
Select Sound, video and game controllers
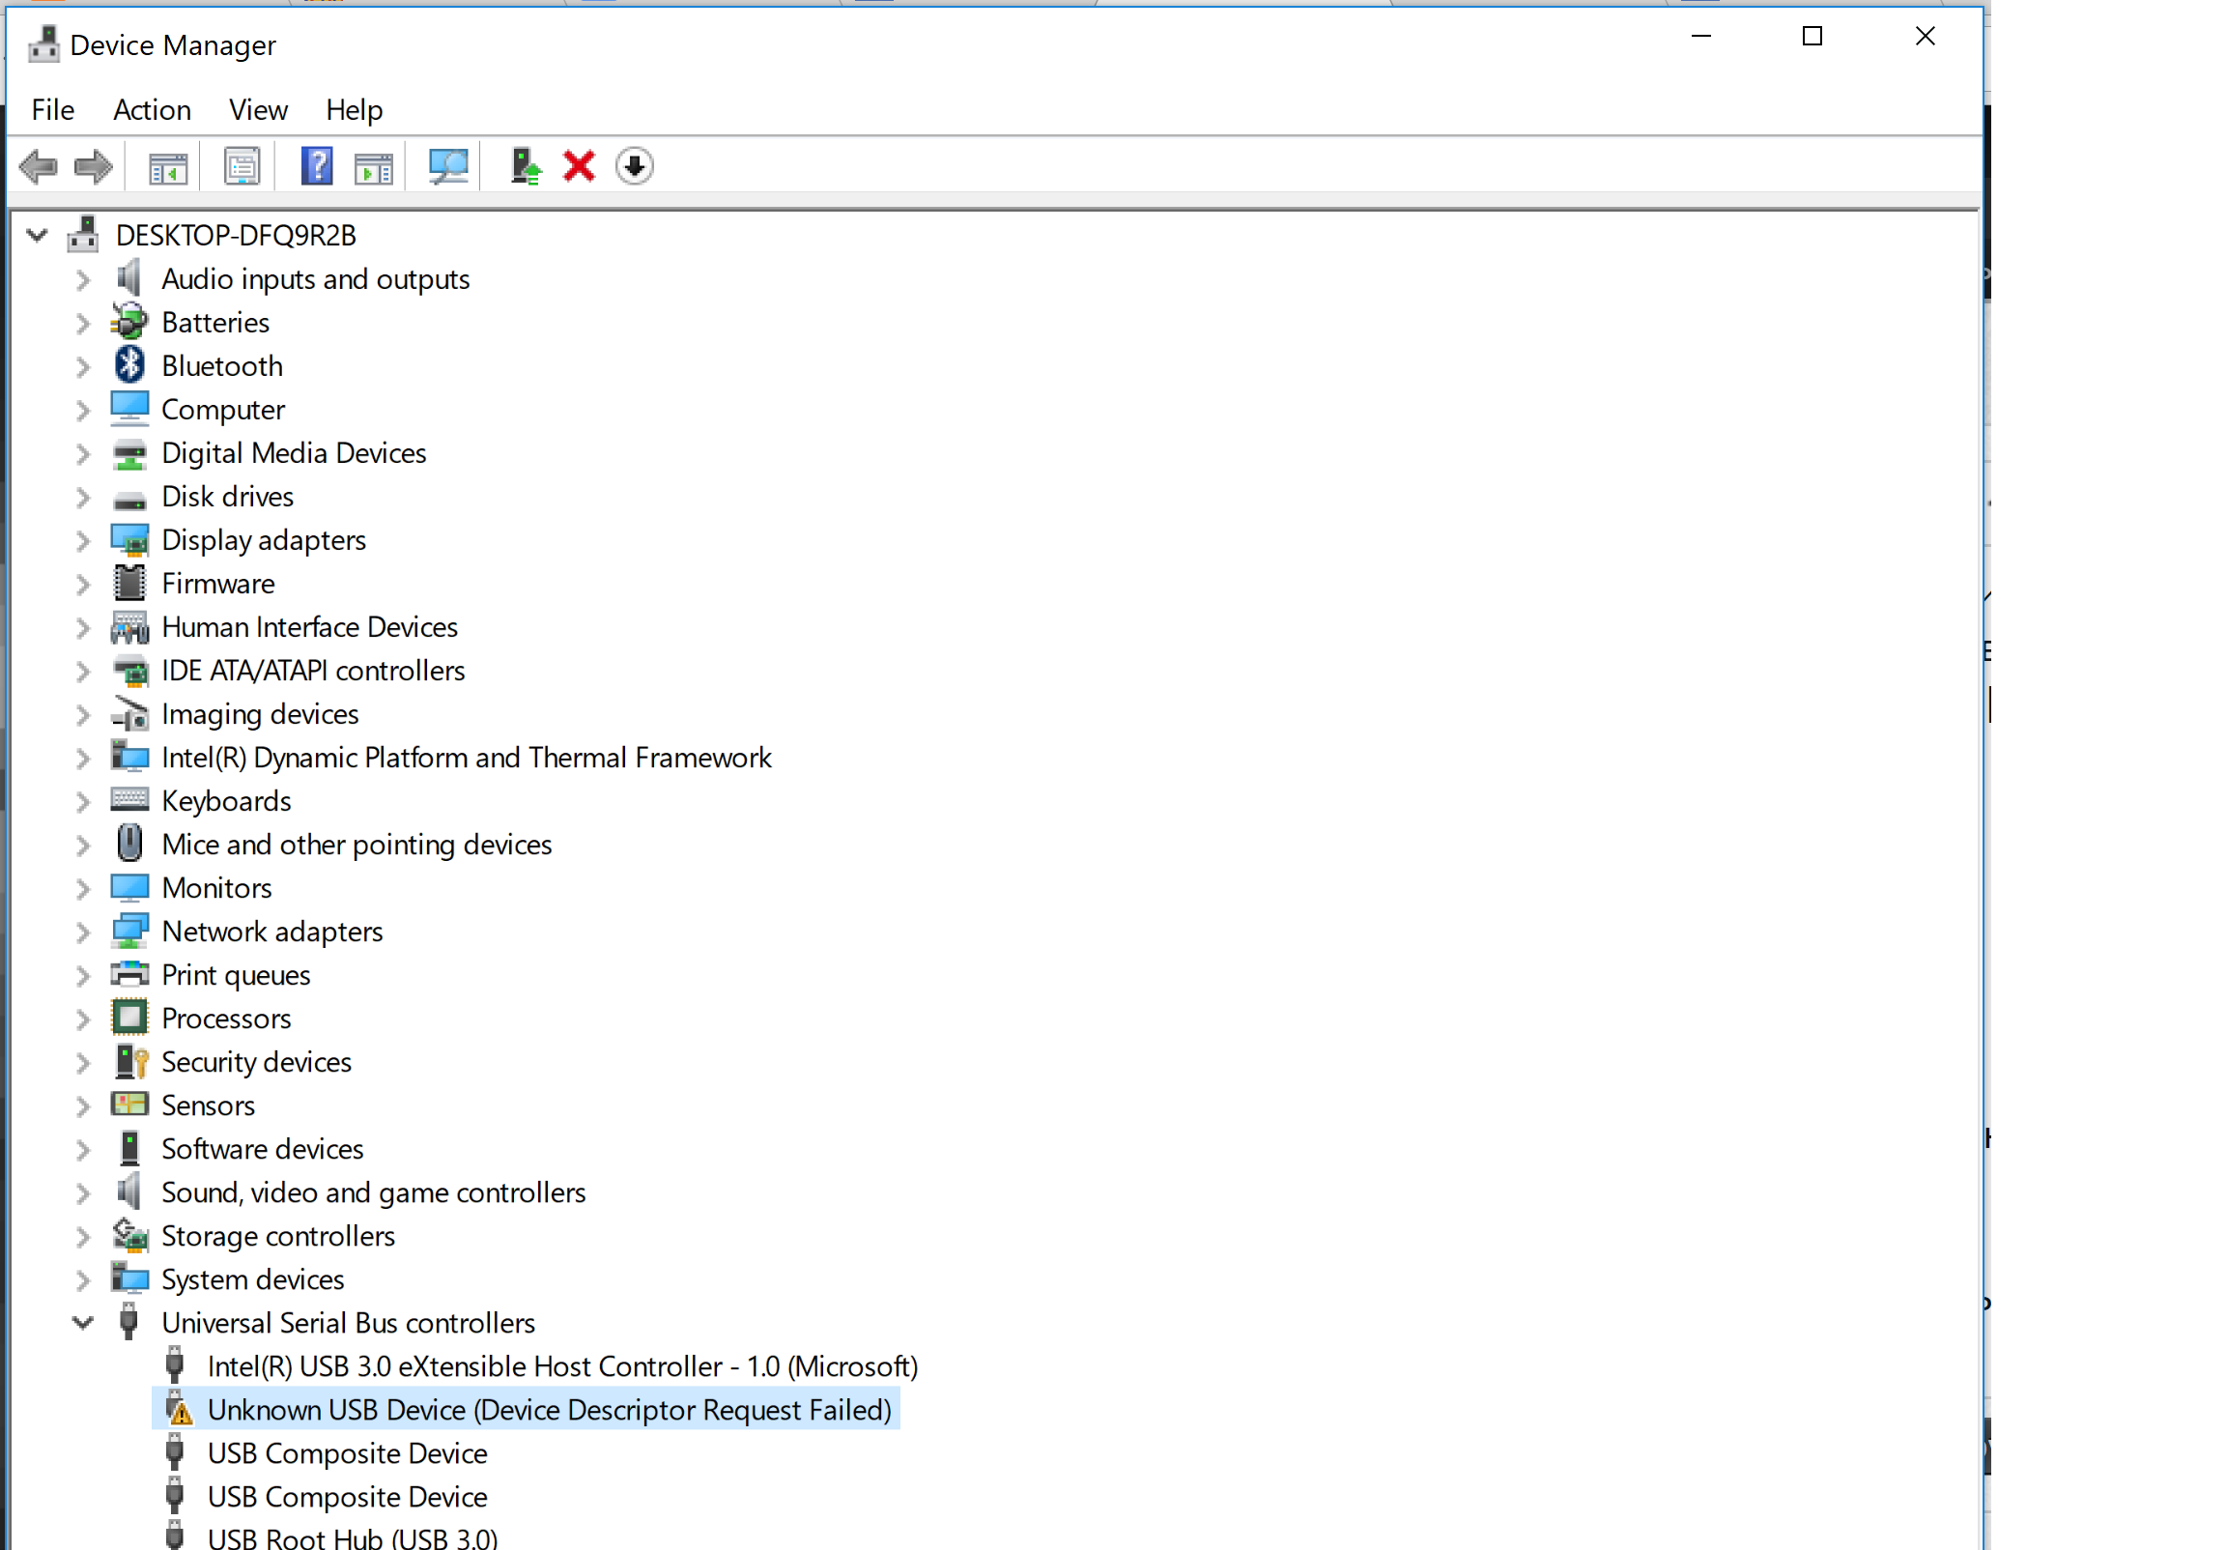(373, 1193)
